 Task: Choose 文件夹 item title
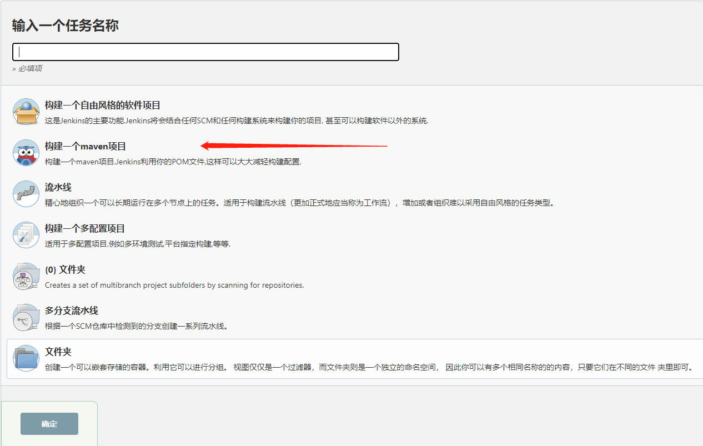point(58,352)
